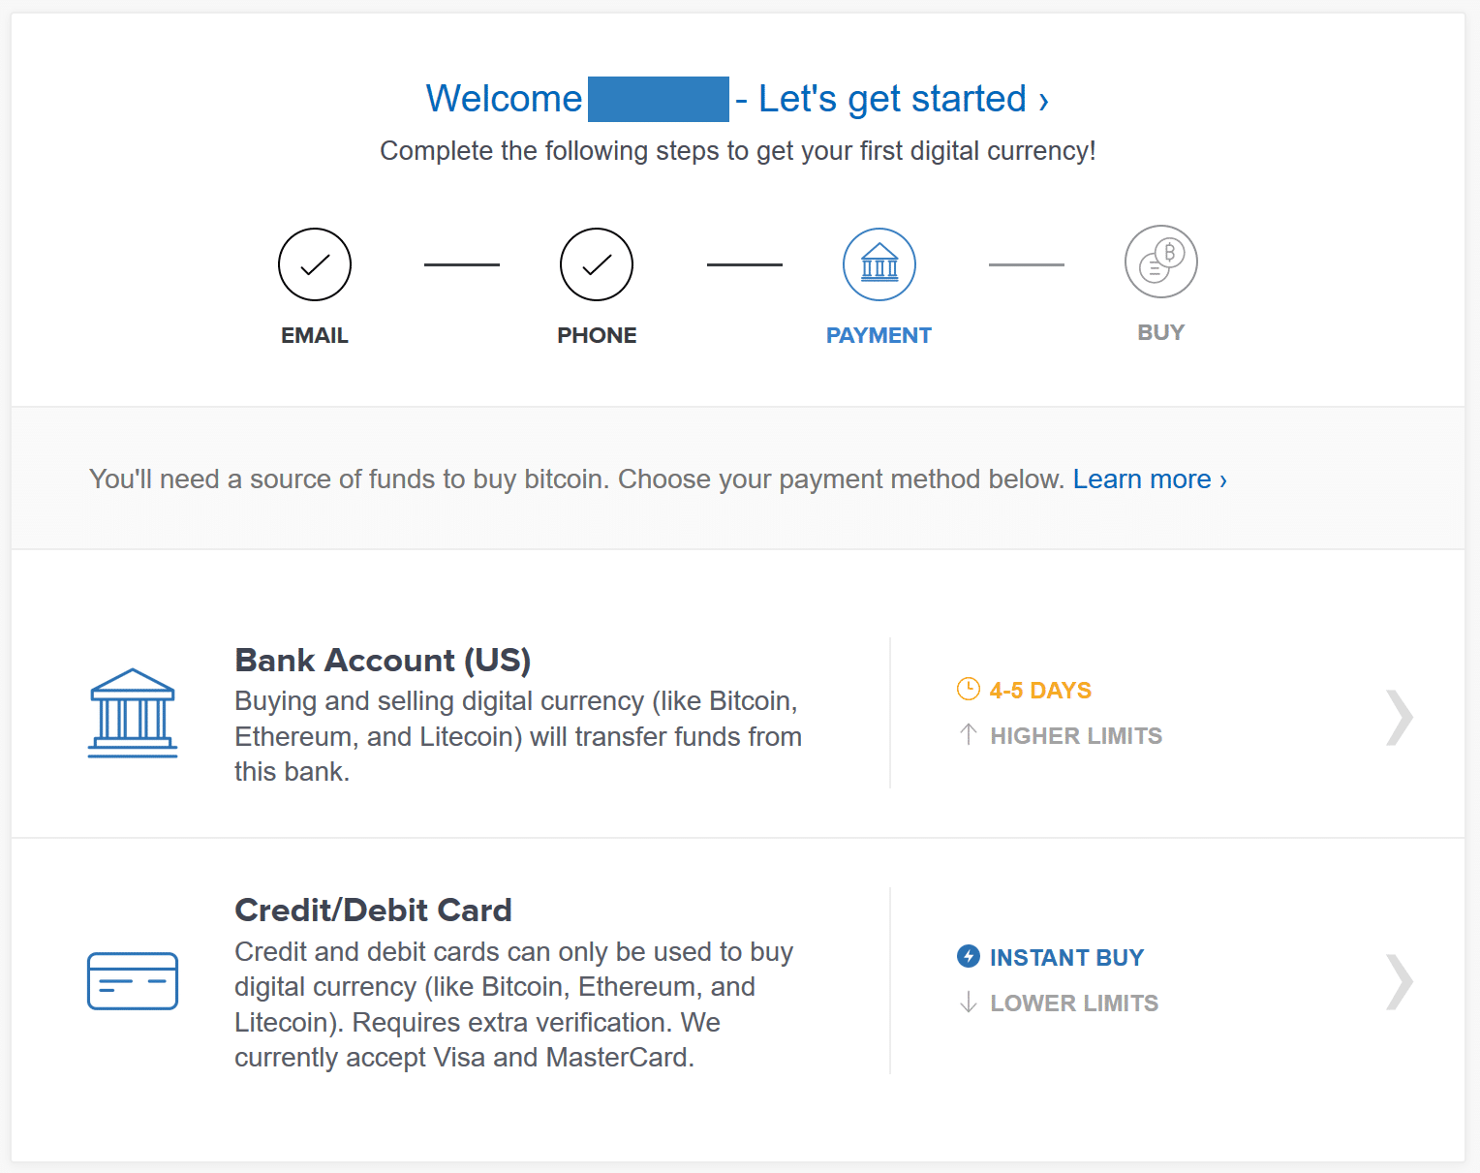Click the bank building icon beside Bank Account
The width and height of the screenshot is (1480, 1173).
[132, 713]
